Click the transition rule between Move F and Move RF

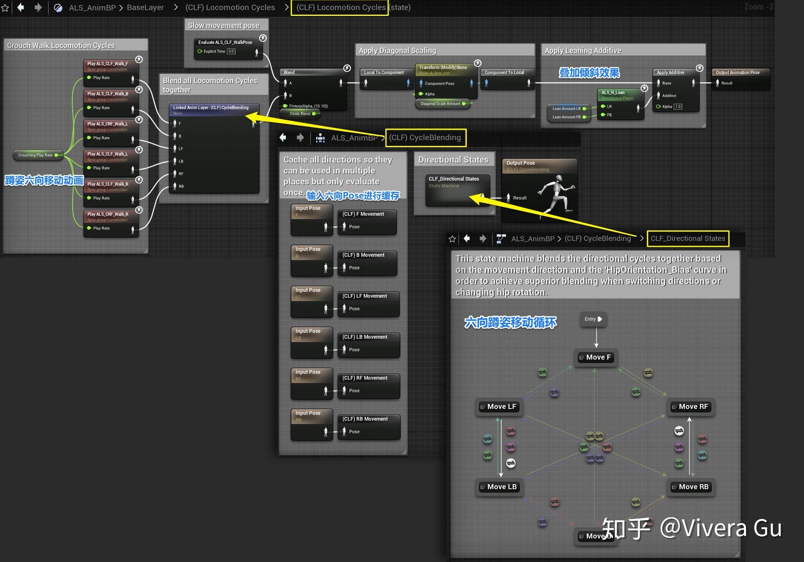(648, 372)
